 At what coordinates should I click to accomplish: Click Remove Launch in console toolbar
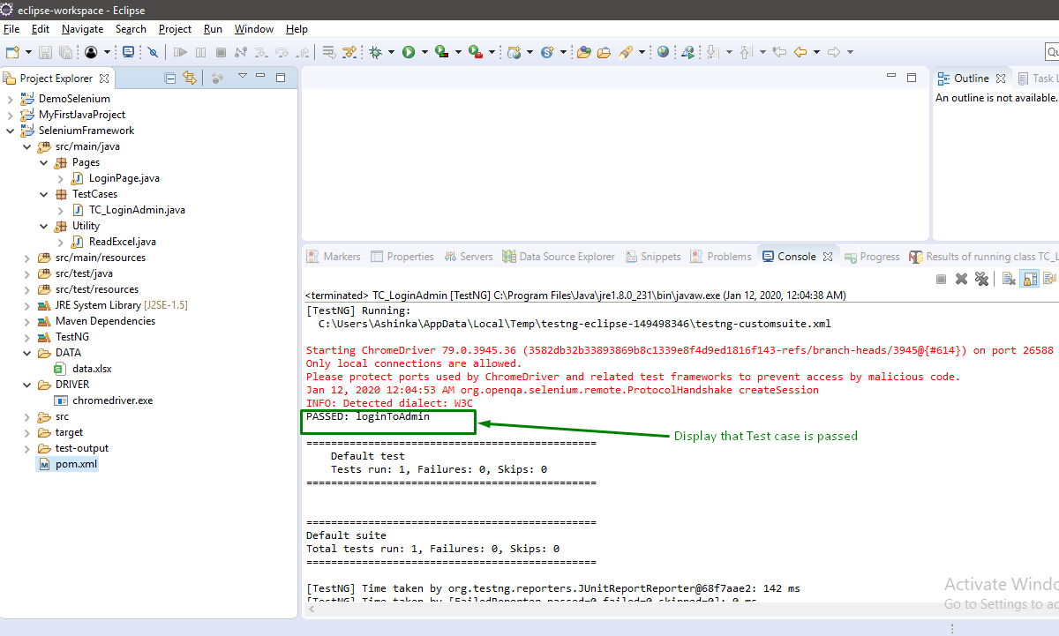pyautogui.click(x=961, y=279)
